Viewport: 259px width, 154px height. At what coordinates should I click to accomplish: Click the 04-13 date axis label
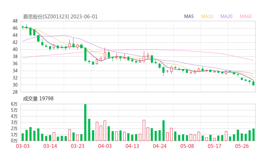(x=132, y=146)
